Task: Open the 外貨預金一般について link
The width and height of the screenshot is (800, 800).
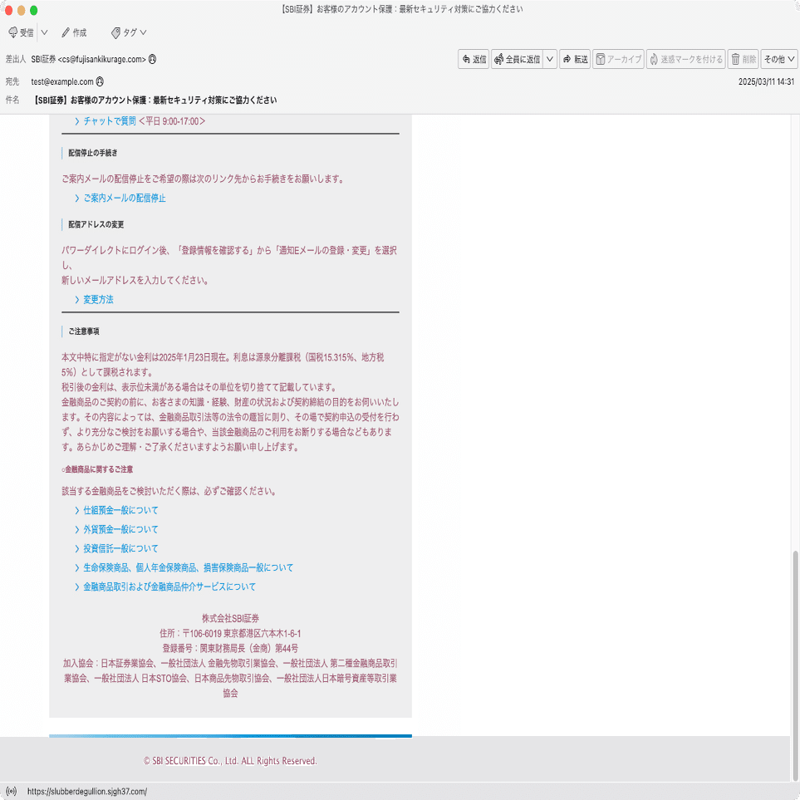Action: click(x=121, y=529)
